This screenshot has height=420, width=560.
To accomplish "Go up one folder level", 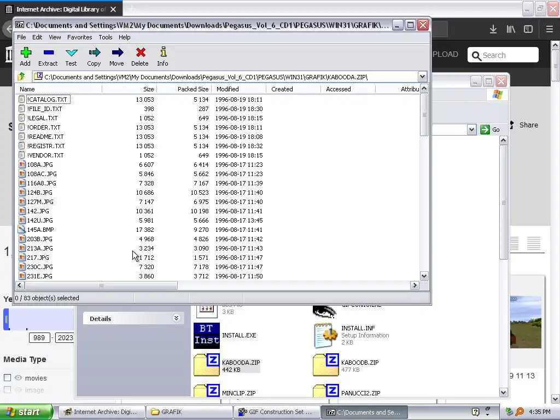I will [x=21, y=77].
